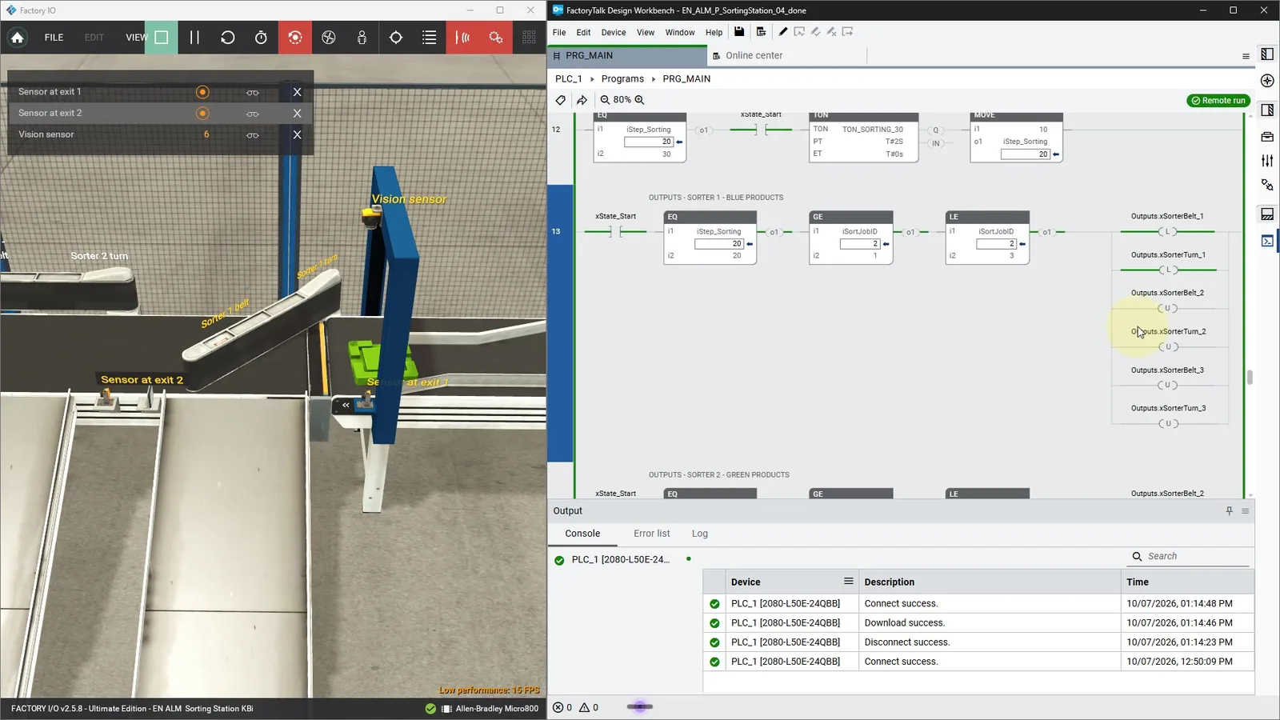Viewport: 1280px width, 720px height.
Task: Save the project with the disk icon
Action: coord(739,32)
